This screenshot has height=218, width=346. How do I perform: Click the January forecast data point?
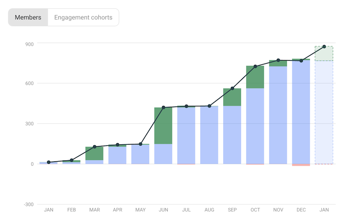pos(324,47)
